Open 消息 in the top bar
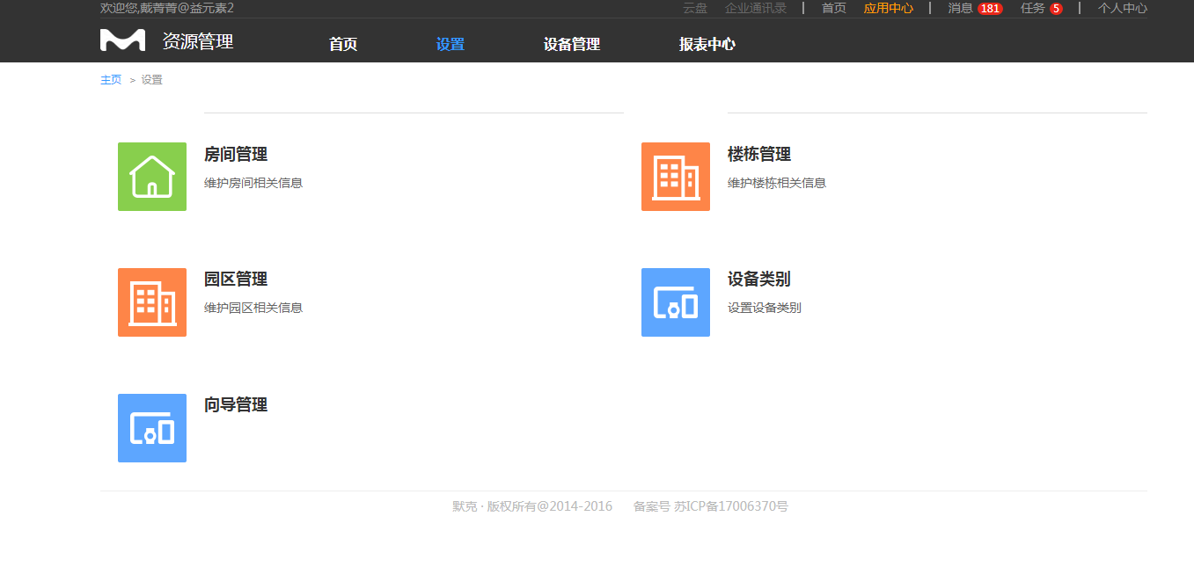The width and height of the screenshot is (1194, 567). click(x=960, y=8)
